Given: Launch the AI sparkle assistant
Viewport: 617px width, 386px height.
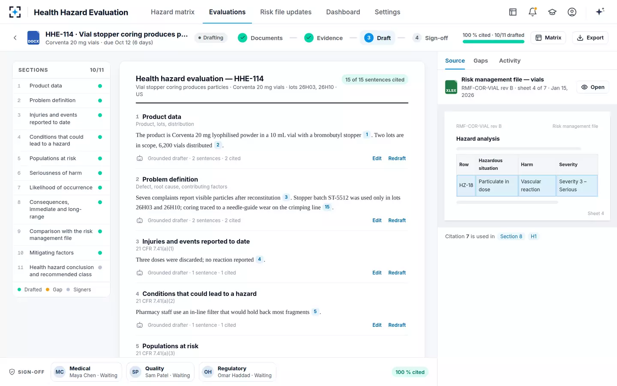Looking at the screenshot, I should pos(600,12).
